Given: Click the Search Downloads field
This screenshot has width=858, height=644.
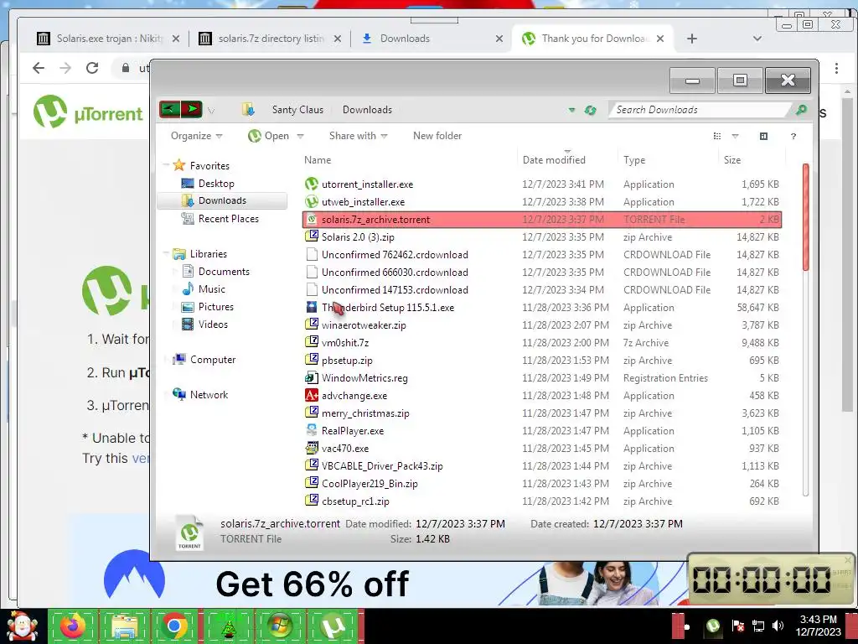Looking at the screenshot, I should coord(700,110).
